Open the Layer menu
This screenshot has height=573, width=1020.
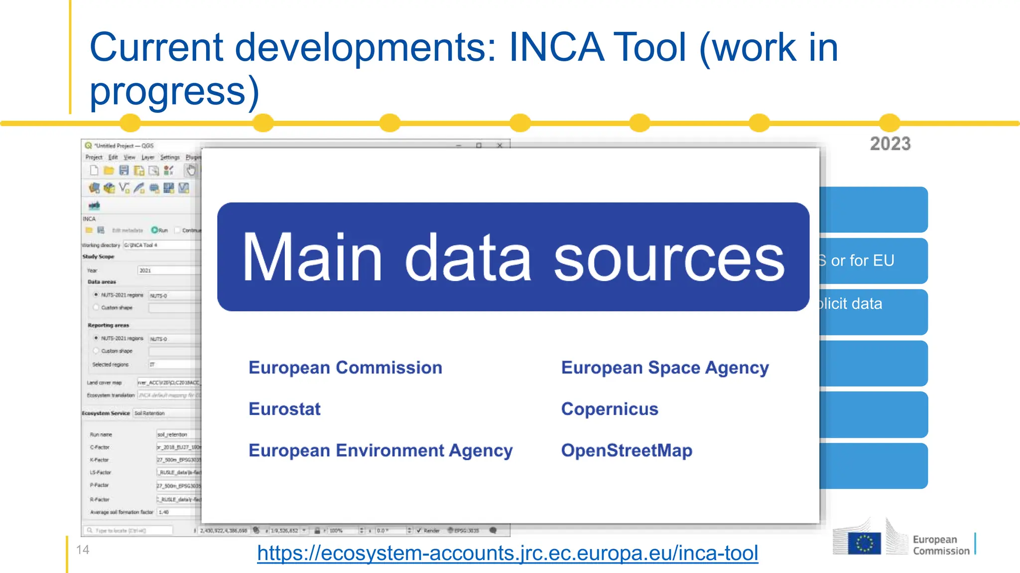148,157
